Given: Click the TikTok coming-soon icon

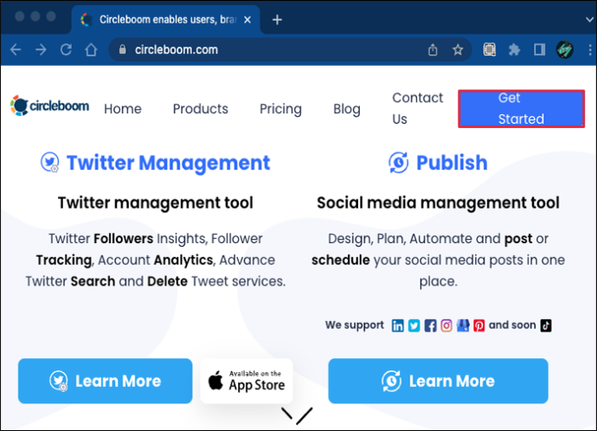Looking at the screenshot, I should pyautogui.click(x=546, y=325).
